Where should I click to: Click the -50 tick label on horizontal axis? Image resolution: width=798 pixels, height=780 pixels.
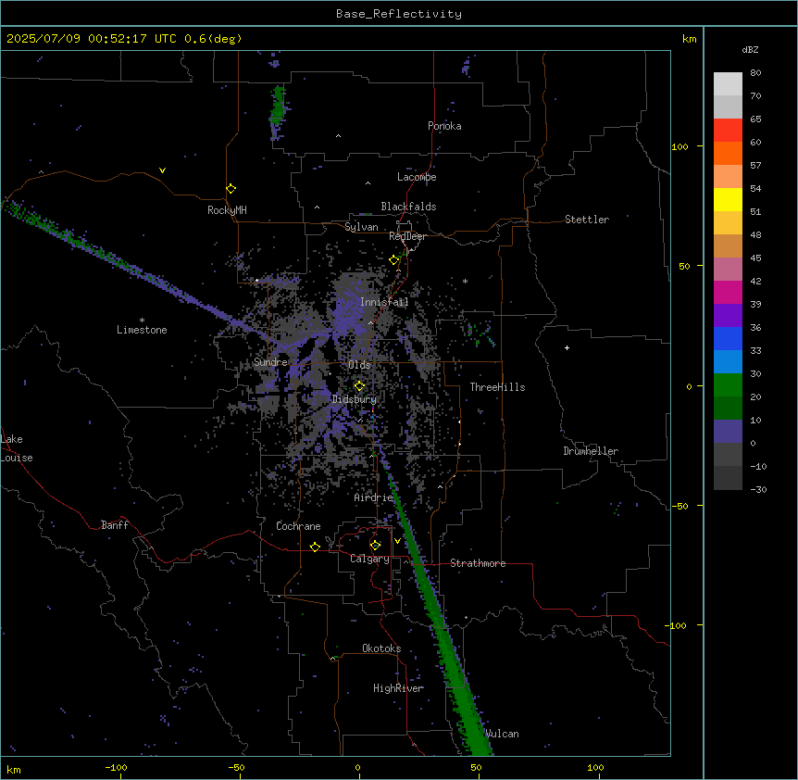click(x=236, y=767)
